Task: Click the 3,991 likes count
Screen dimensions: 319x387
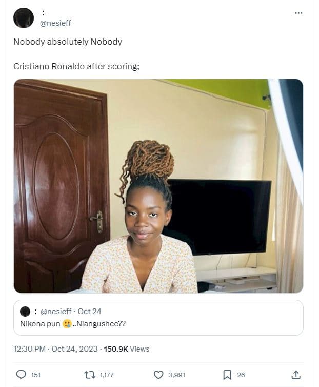Action: coord(176,375)
